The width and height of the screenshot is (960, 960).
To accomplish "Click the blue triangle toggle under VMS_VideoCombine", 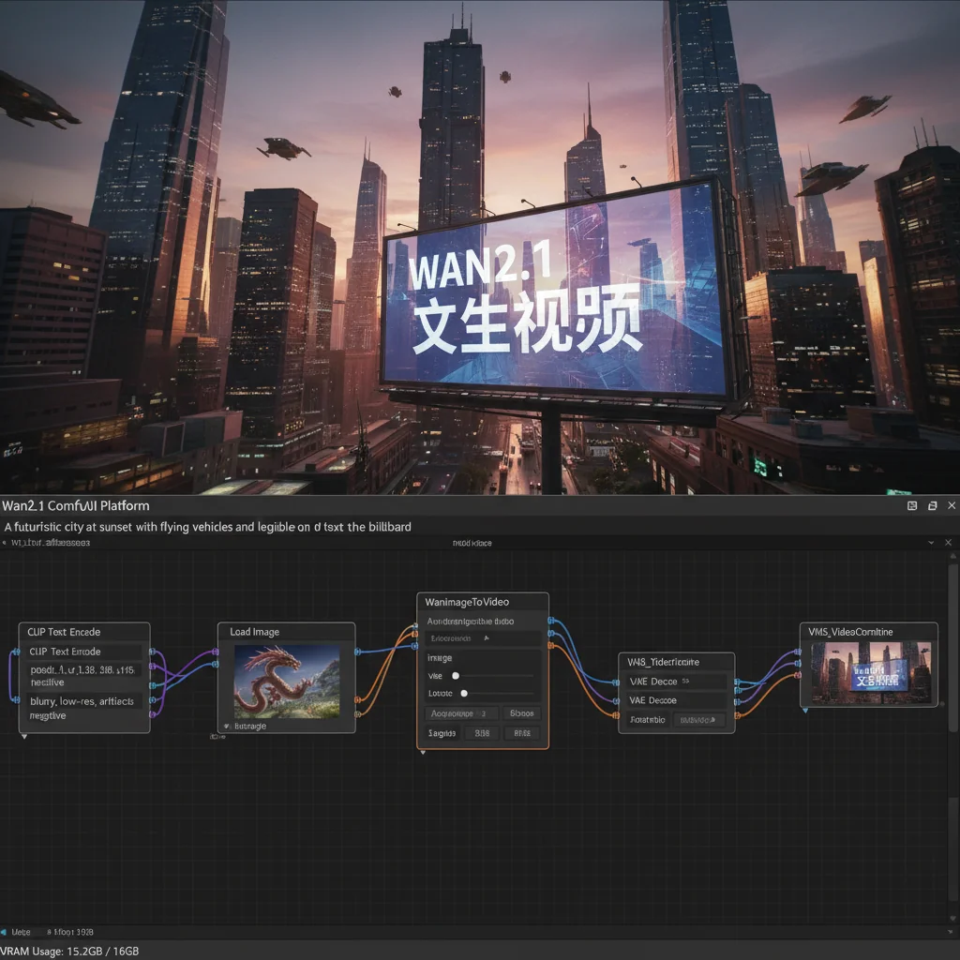I will (x=806, y=711).
